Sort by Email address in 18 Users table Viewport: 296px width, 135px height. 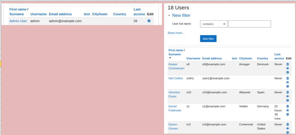point(212,59)
